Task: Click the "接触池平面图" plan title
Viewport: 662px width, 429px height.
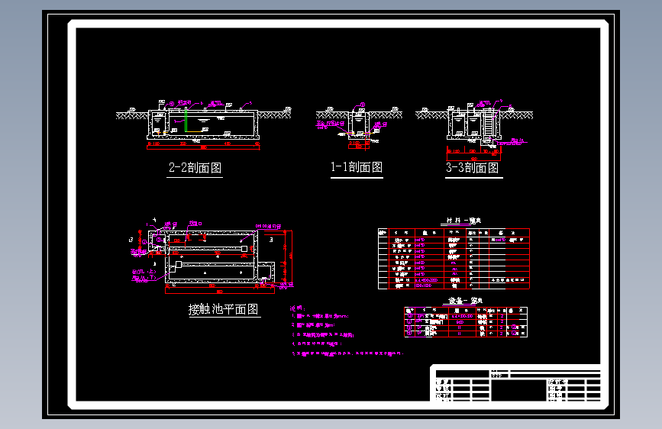Action: point(223,309)
